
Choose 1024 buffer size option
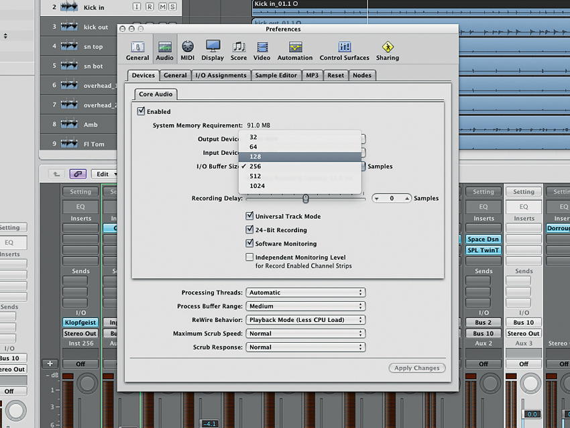point(300,186)
